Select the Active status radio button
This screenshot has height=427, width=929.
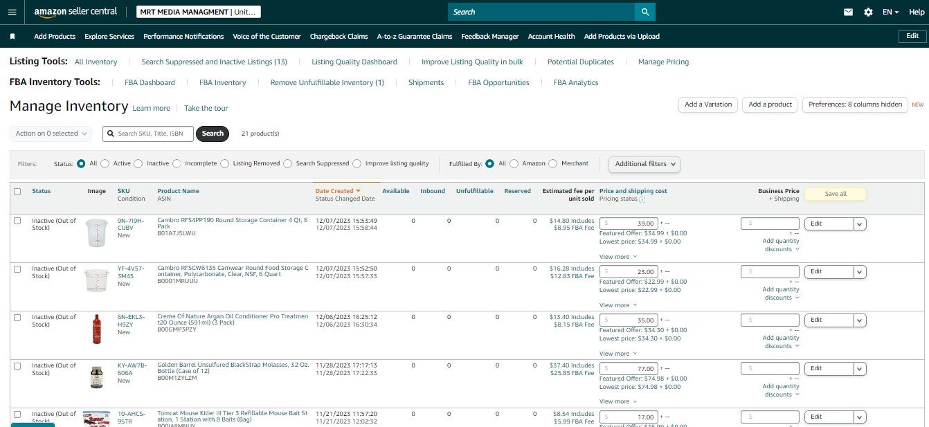click(x=105, y=163)
